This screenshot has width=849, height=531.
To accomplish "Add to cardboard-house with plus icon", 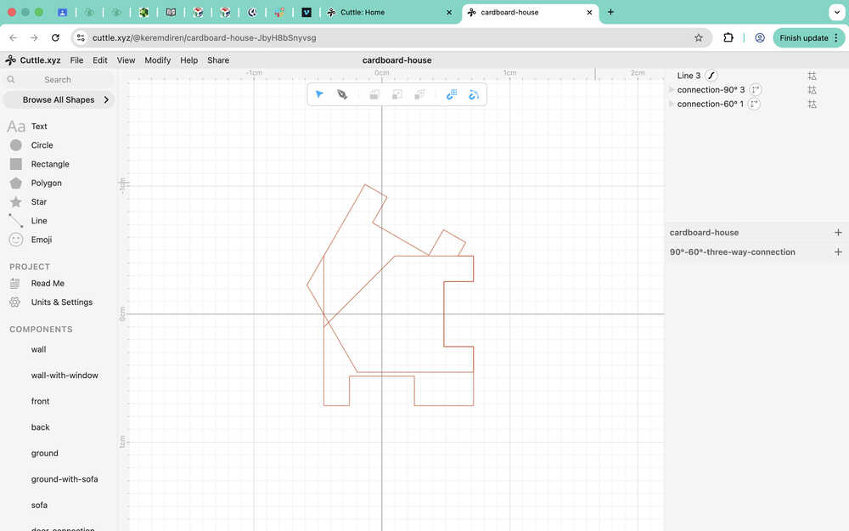I will (x=838, y=233).
